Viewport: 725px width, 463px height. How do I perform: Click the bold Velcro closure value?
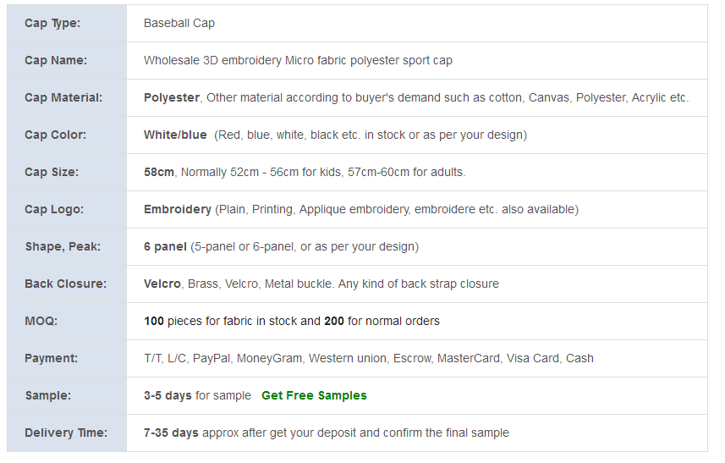coord(162,284)
